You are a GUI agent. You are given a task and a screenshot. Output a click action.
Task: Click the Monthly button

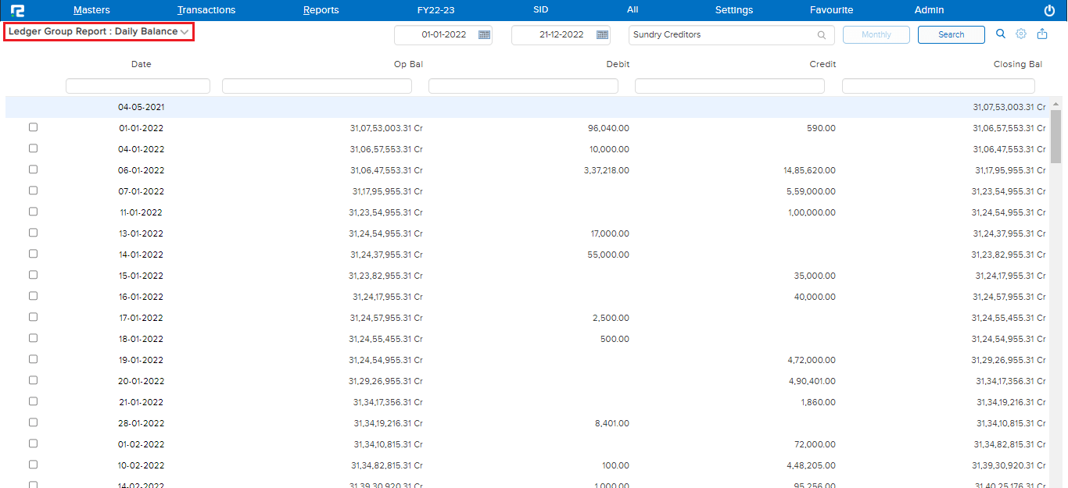click(876, 35)
